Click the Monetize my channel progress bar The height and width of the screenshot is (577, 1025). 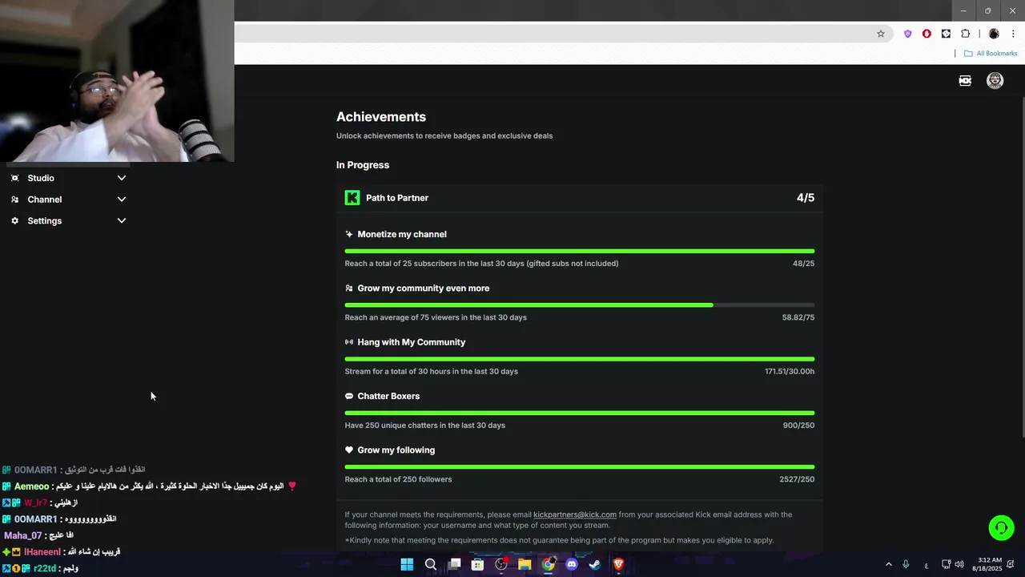(580, 252)
